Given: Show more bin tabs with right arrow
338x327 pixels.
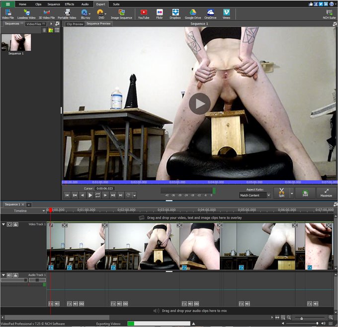Looking at the screenshot, I should click(51, 24).
